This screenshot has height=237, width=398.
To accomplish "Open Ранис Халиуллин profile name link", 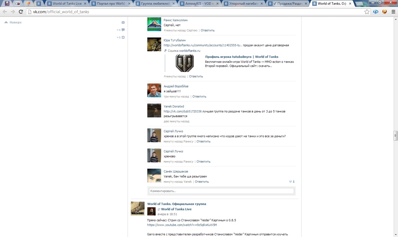I will point(176,20).
